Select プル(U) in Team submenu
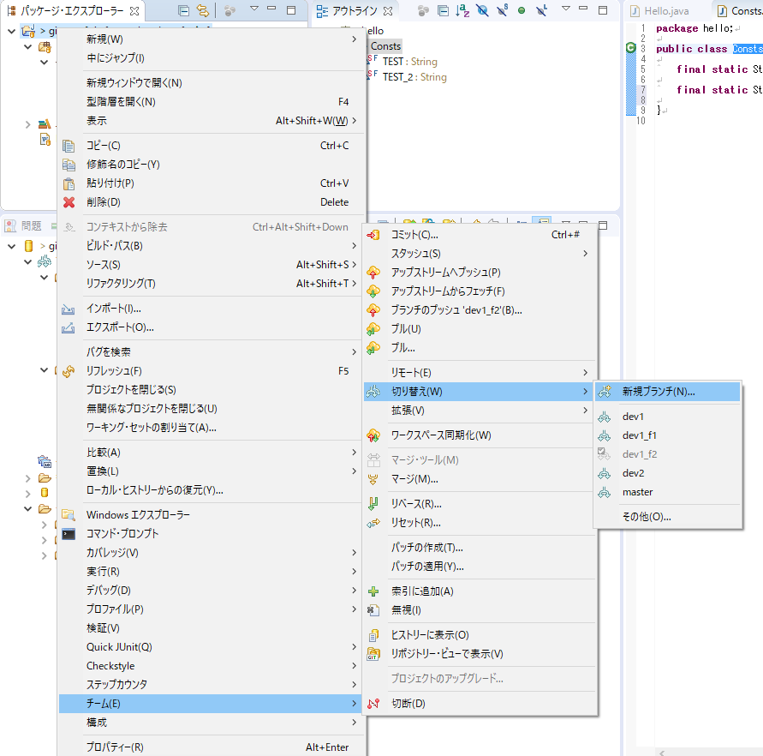Image resolution: width=763 pixels, height=756 pixels. tap(480, 329)
